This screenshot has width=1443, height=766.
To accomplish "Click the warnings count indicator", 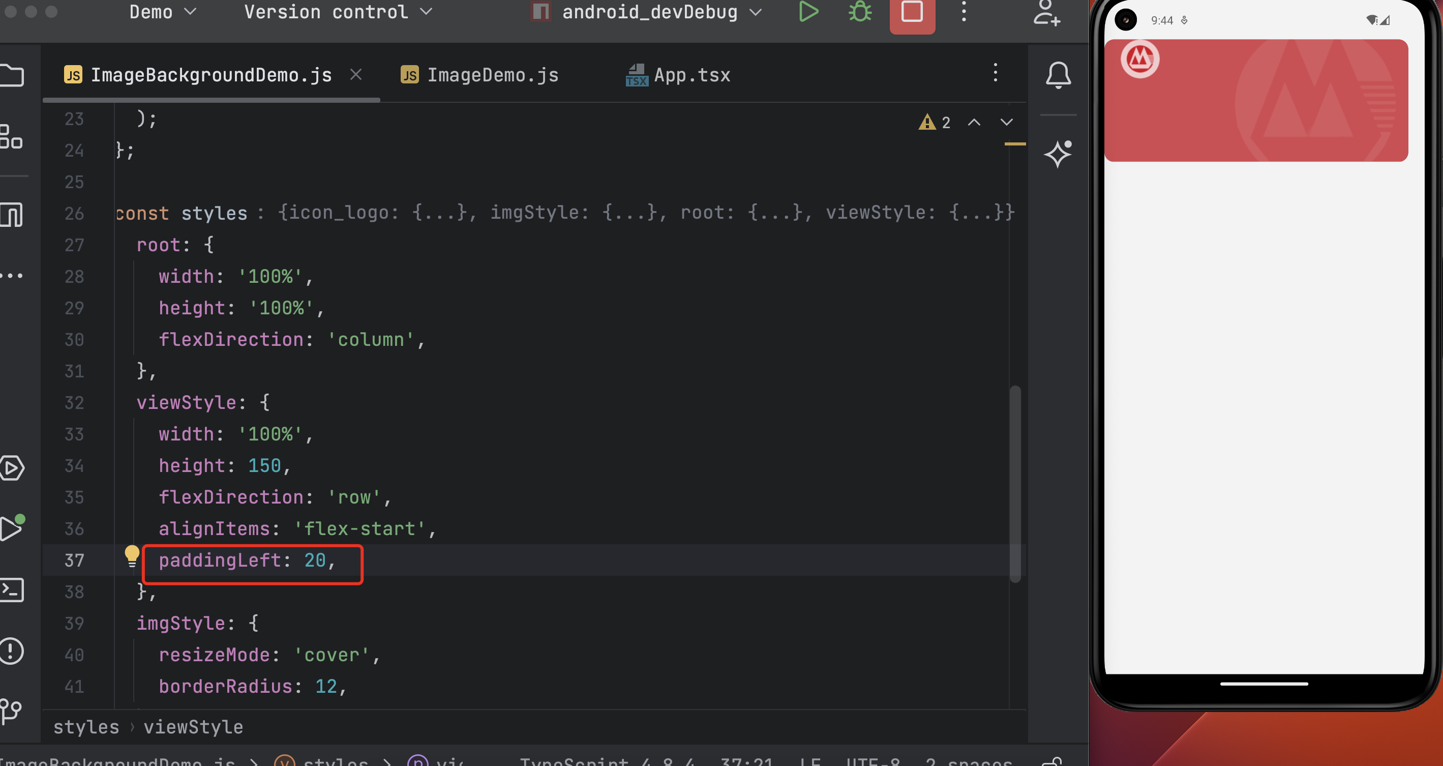I will (935, 122).
